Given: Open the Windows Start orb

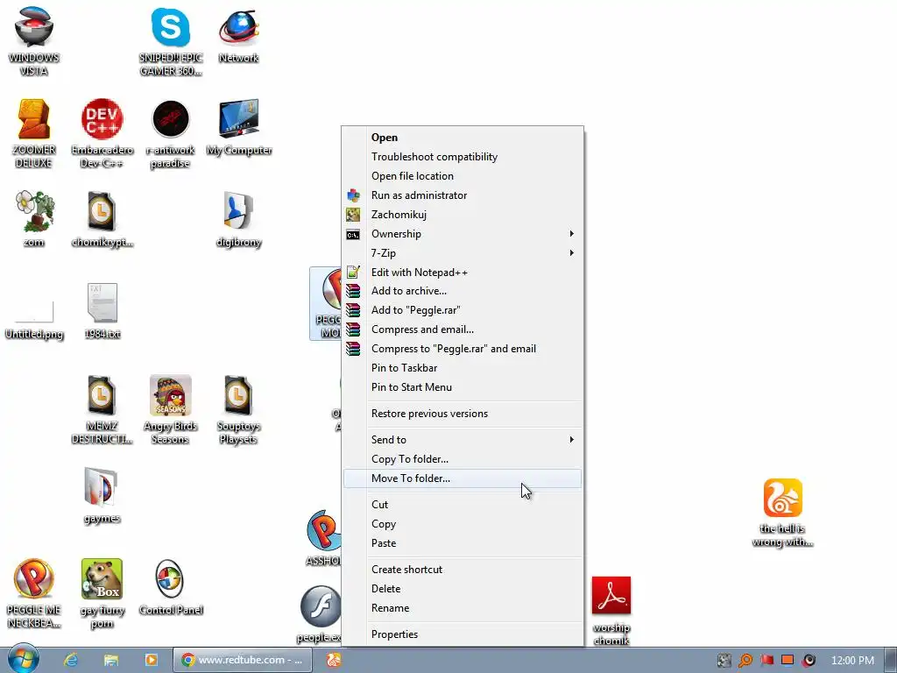Looking at the screenshot, I should 24,659.
